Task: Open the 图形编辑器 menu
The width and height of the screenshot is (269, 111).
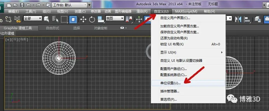Action: pos(123,11)
